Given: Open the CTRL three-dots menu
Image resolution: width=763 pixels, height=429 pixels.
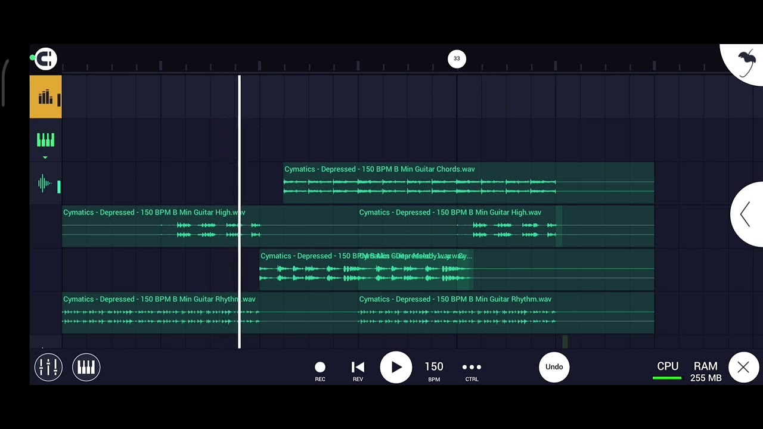Looking at the screenshot, I should (x=472, y=371).
